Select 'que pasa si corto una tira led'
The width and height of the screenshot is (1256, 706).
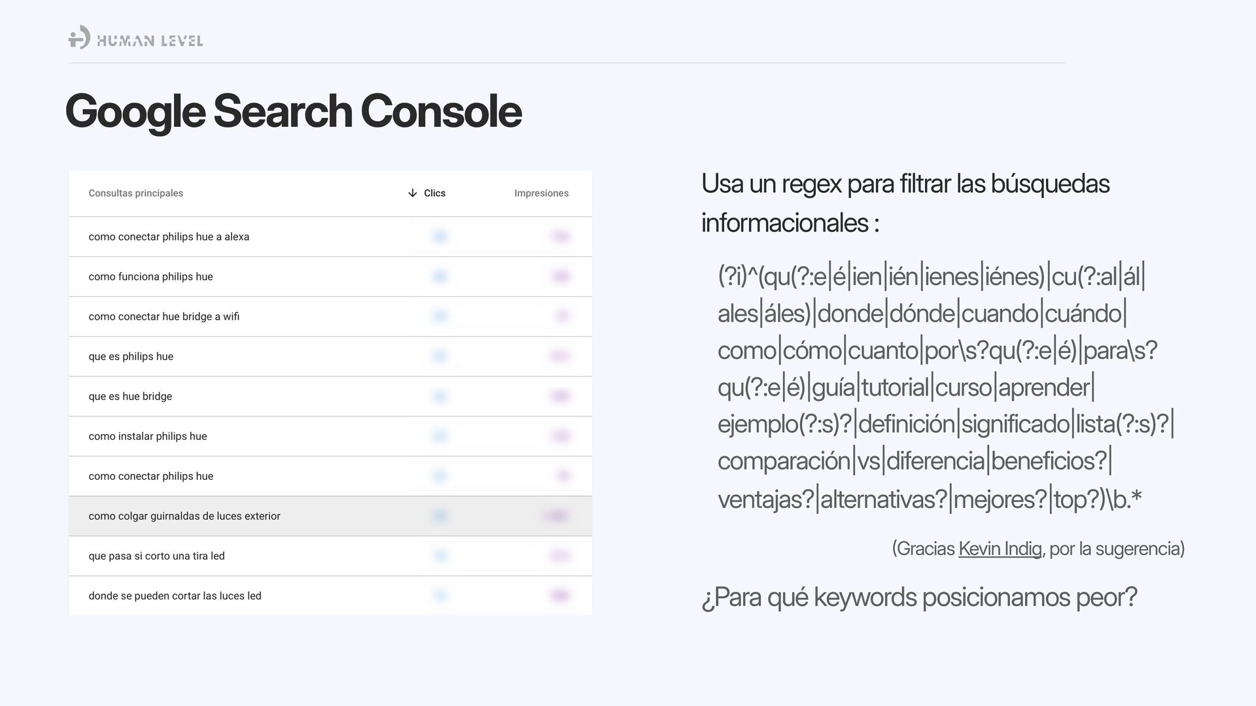coord(156,556)
